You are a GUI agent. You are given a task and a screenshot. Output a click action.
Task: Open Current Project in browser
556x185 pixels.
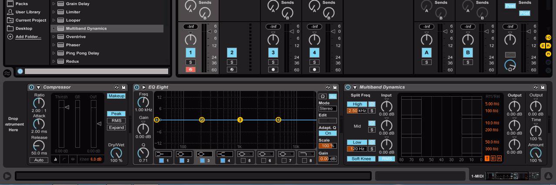[27, 20]
